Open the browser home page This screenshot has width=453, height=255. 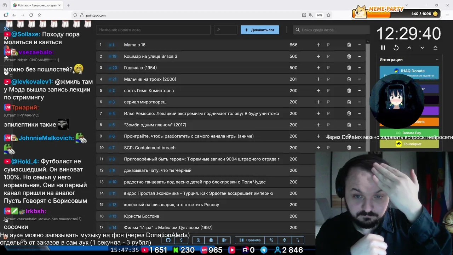click(40, 15)
